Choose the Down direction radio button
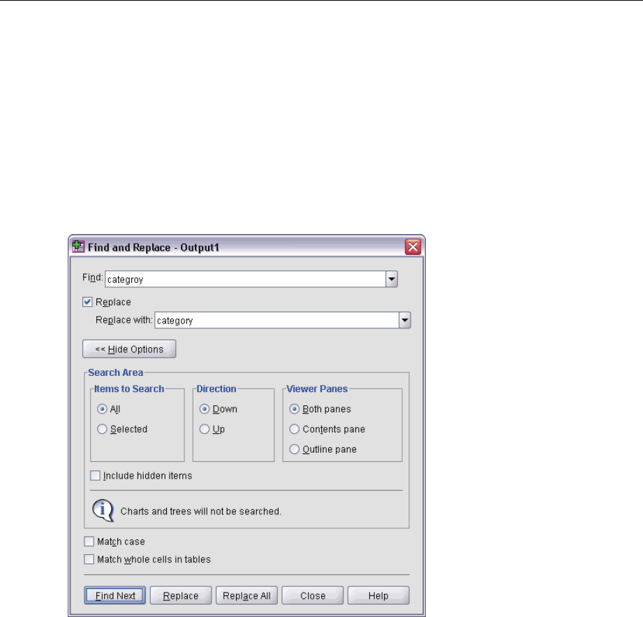The width and height of the screenshot is (643, 617). (205, 409)
